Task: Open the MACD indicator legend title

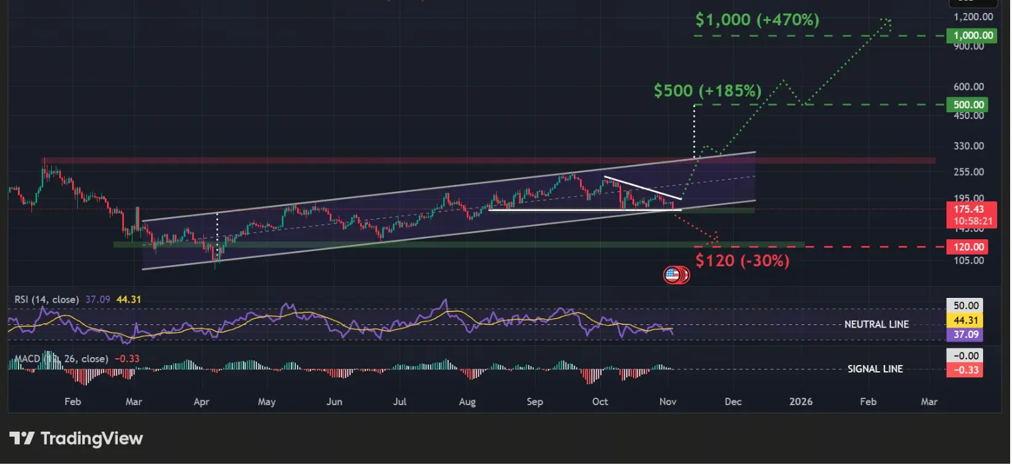Action: (61, 359)
